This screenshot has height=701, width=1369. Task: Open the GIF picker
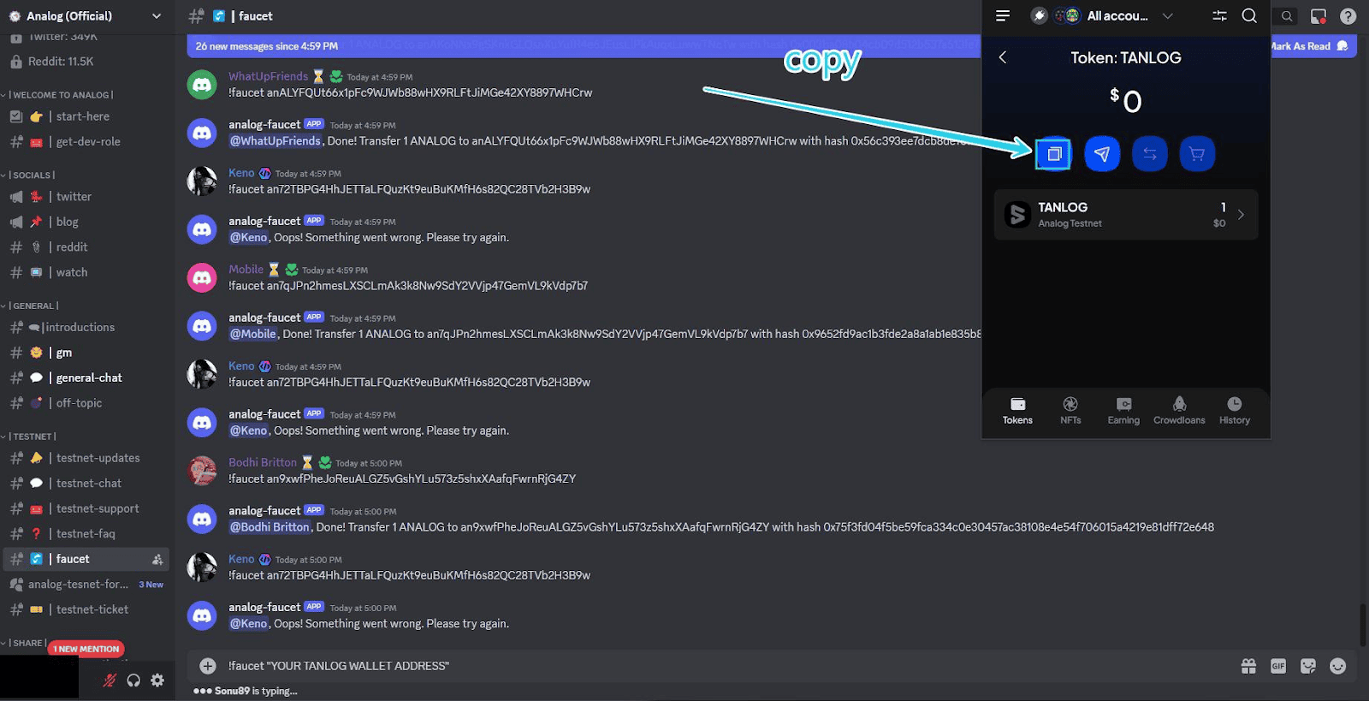(x=1278, y=666)
